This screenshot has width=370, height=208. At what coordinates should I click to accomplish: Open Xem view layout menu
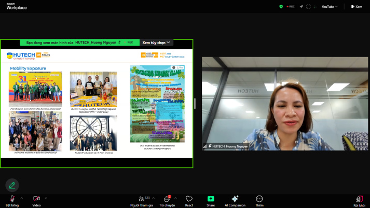[357, 7]
